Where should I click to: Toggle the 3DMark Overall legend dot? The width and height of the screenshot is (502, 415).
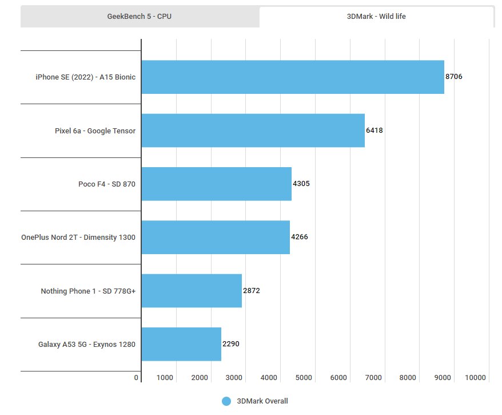pos(226,401)
